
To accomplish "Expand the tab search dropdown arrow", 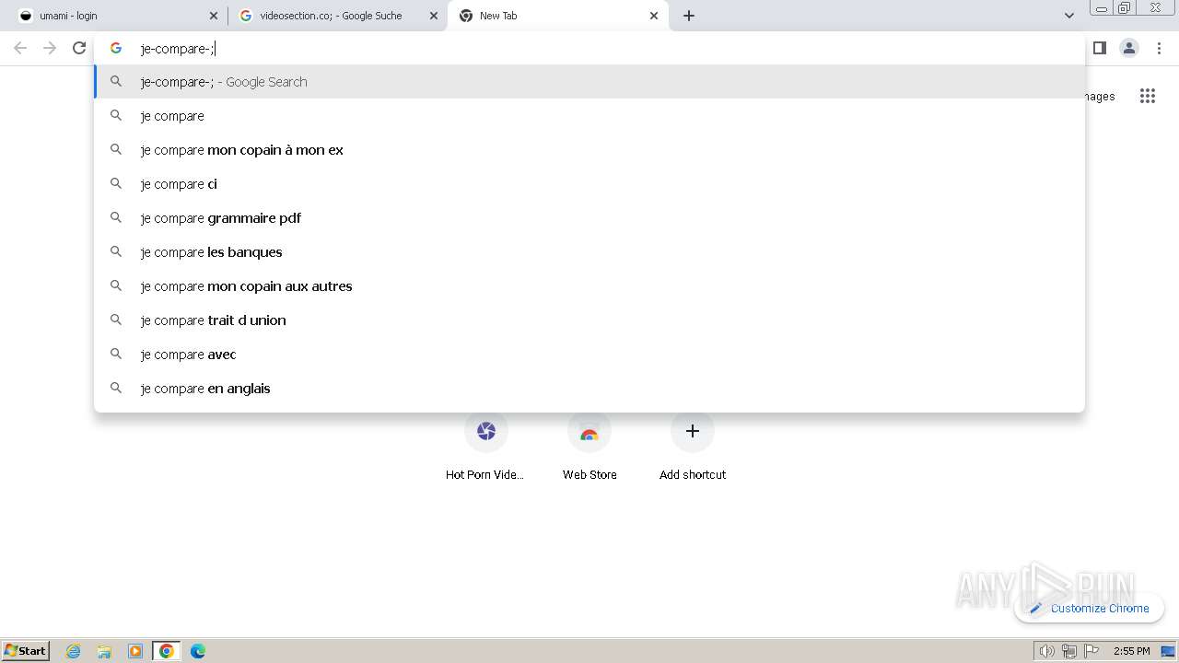I will point(1068,16).
